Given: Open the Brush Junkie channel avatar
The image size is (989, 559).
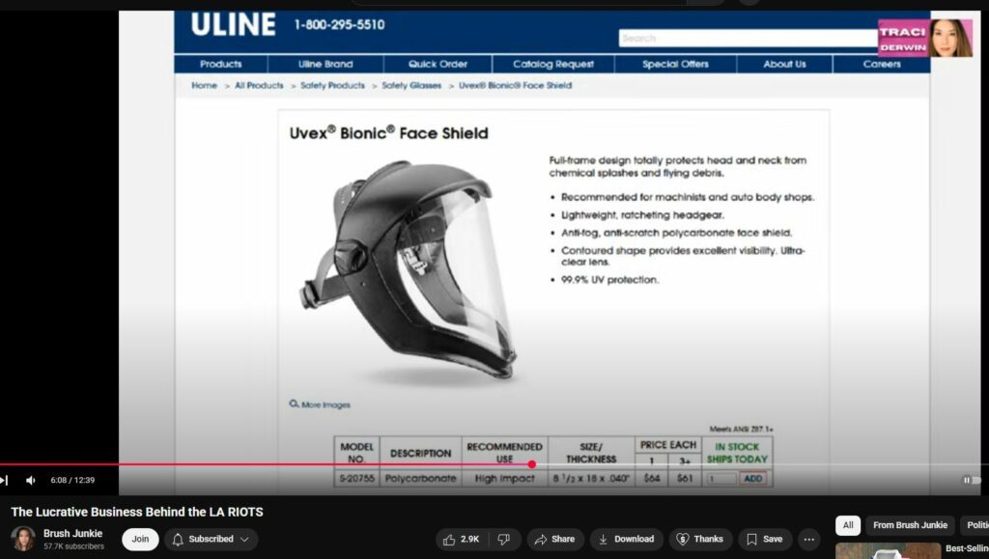Looking at the screenshot, I should coord(23,539).
